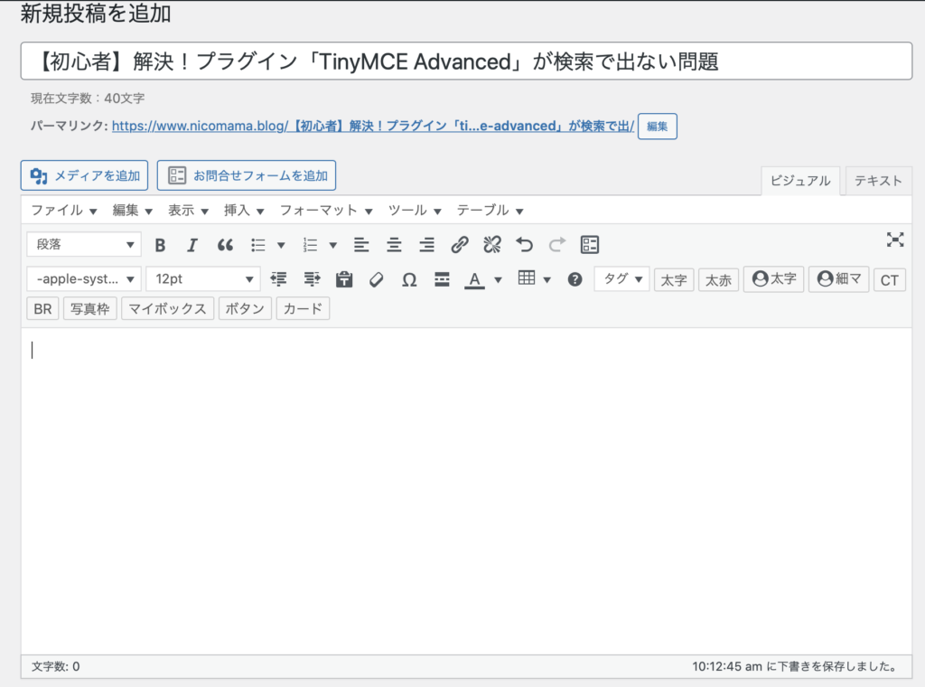Open the ファイル menu
The height and width of the screenshot is (687, 925).
pyautogui.click(x=64, y=210)
